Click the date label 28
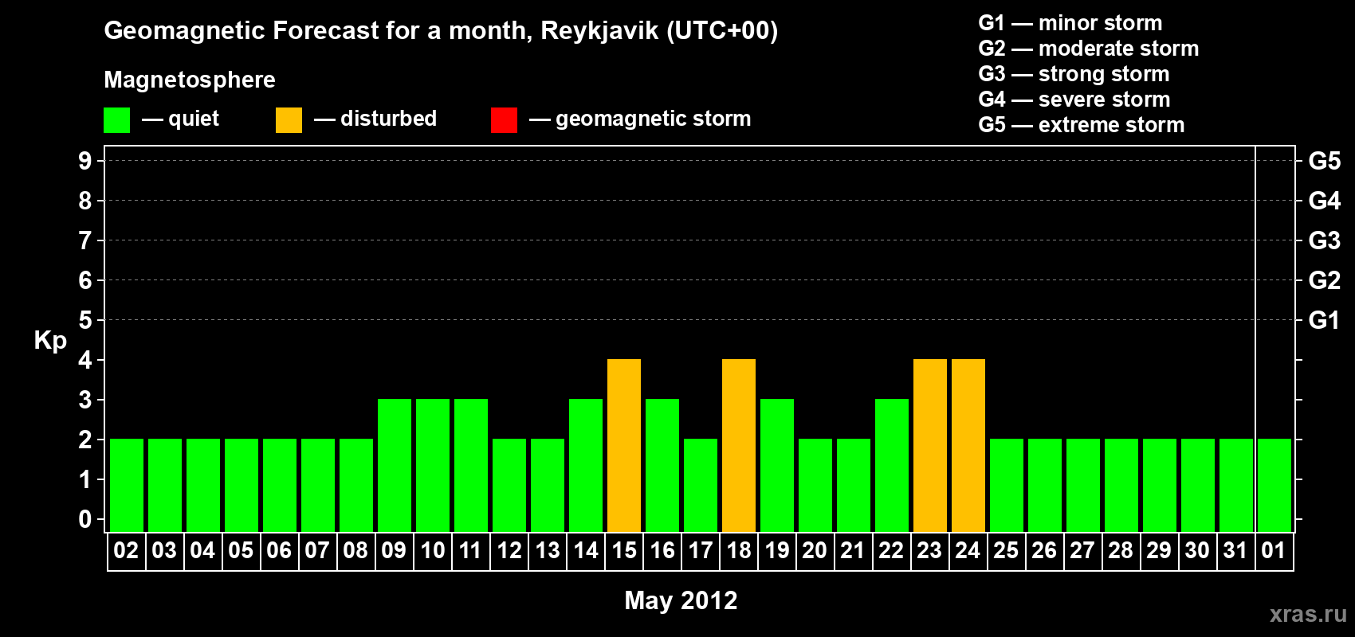Screen dimensions: 1355x637 pyautogui.click(x=1121, y=550)
